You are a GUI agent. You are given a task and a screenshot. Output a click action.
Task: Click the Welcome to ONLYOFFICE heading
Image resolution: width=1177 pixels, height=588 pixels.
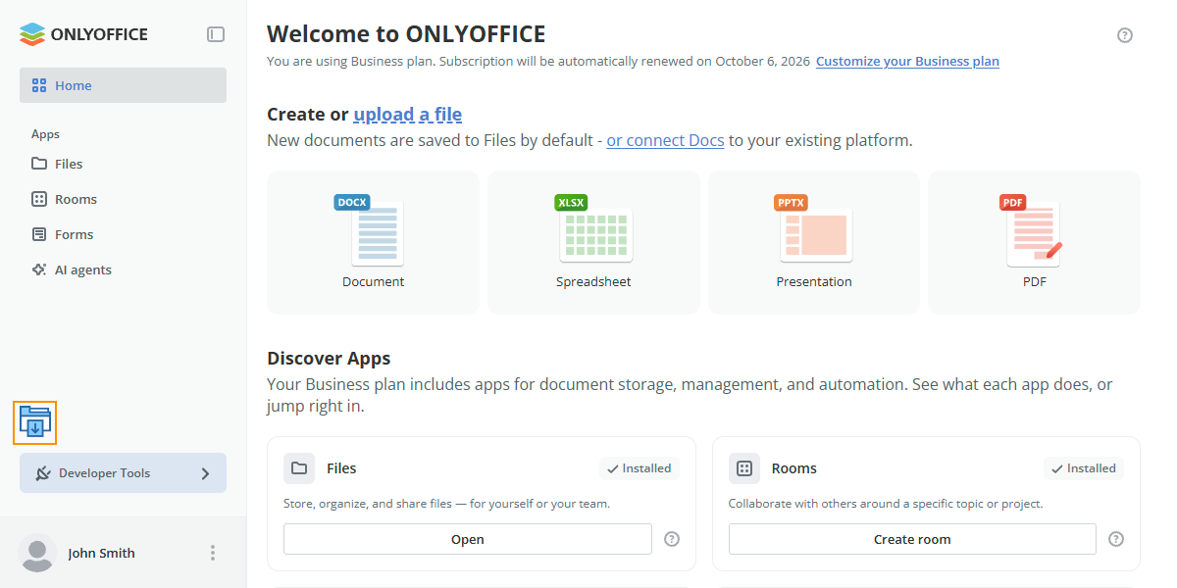[406, 34]
